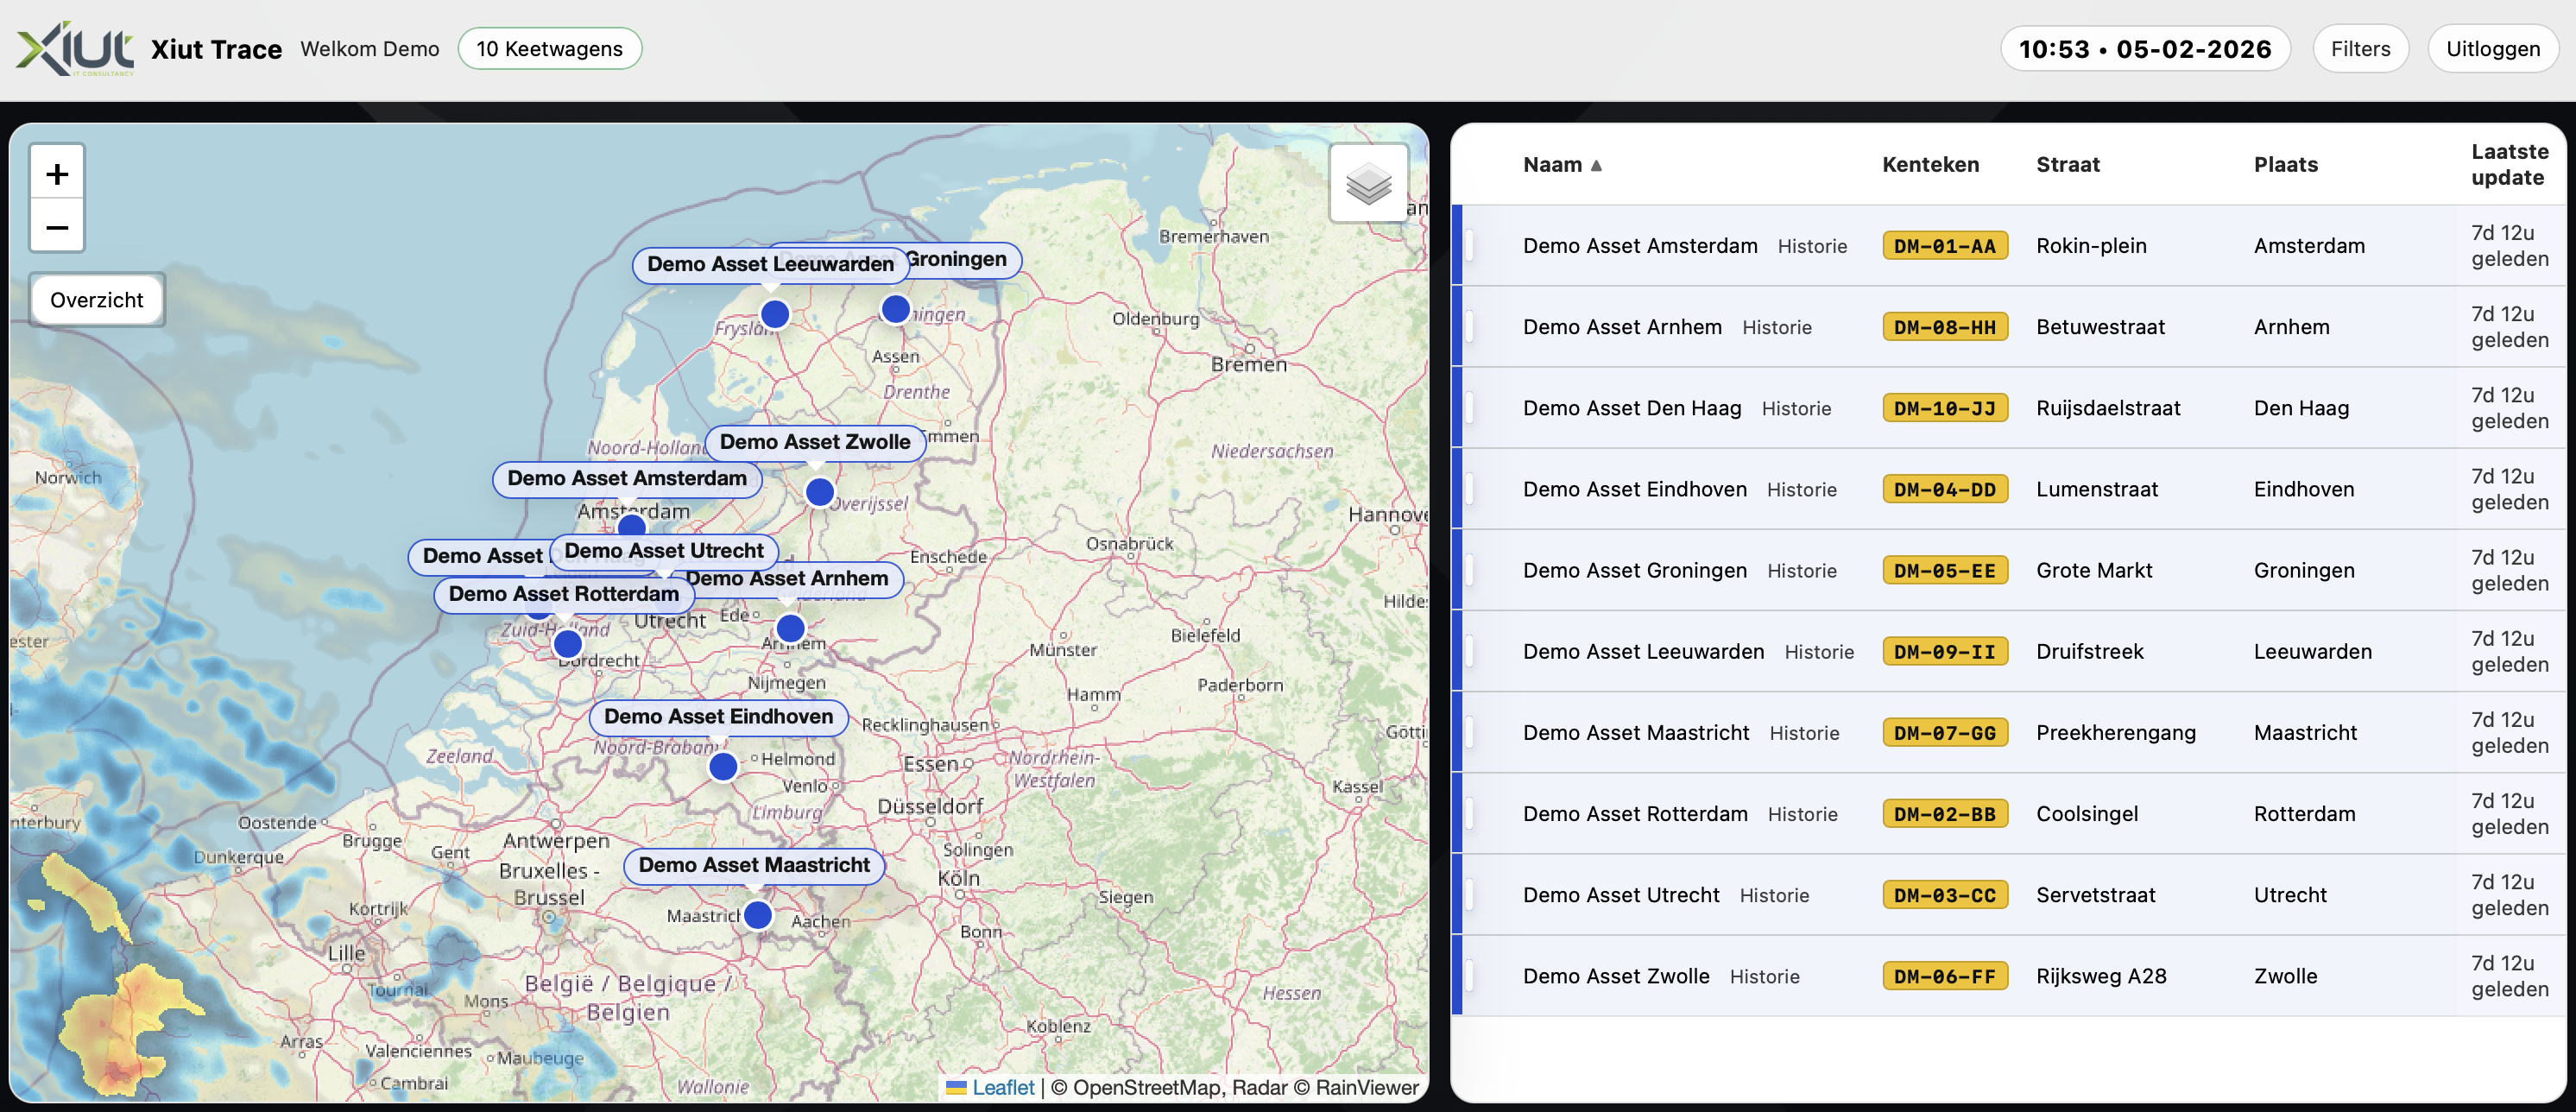Open the Filters panel
Image resolution: width=2576 pixels, height=1112 pixels.
[x=2359, y=49]
